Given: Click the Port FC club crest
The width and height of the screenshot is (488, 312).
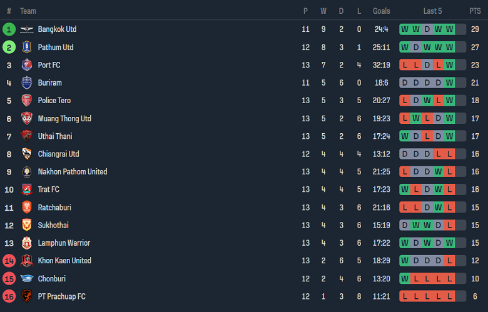Looking at the screenshot, I should (26, 65).
